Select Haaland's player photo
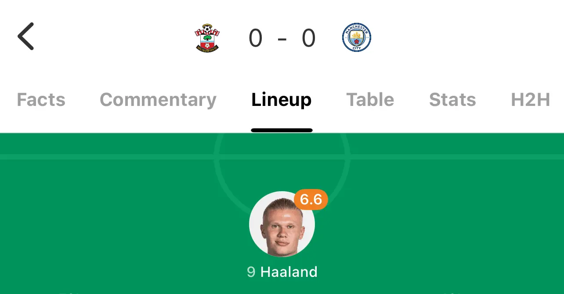Image resolution: width=564 pixels, height=294 pixels. tap(282, 224)
